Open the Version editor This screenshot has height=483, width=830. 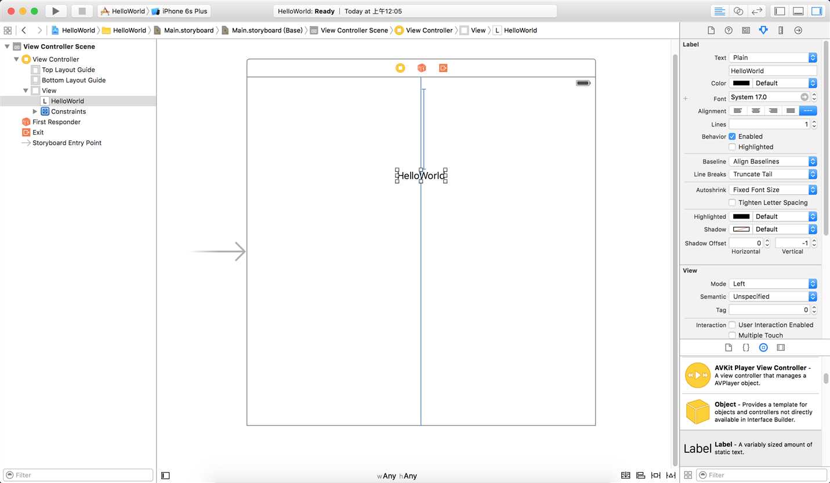[756, 11]
